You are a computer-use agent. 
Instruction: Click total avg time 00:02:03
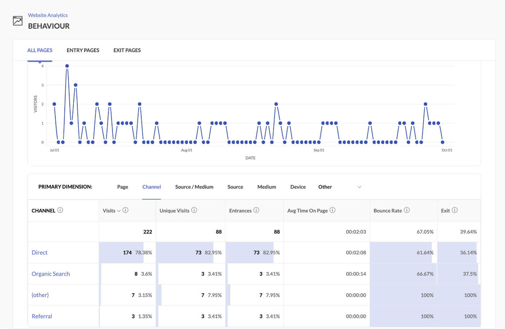click(356, 232)
